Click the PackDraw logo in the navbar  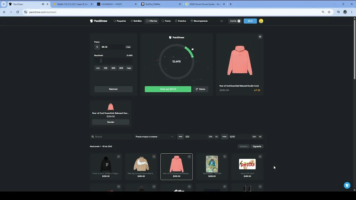pyautogui.click(x=98, y=21)
